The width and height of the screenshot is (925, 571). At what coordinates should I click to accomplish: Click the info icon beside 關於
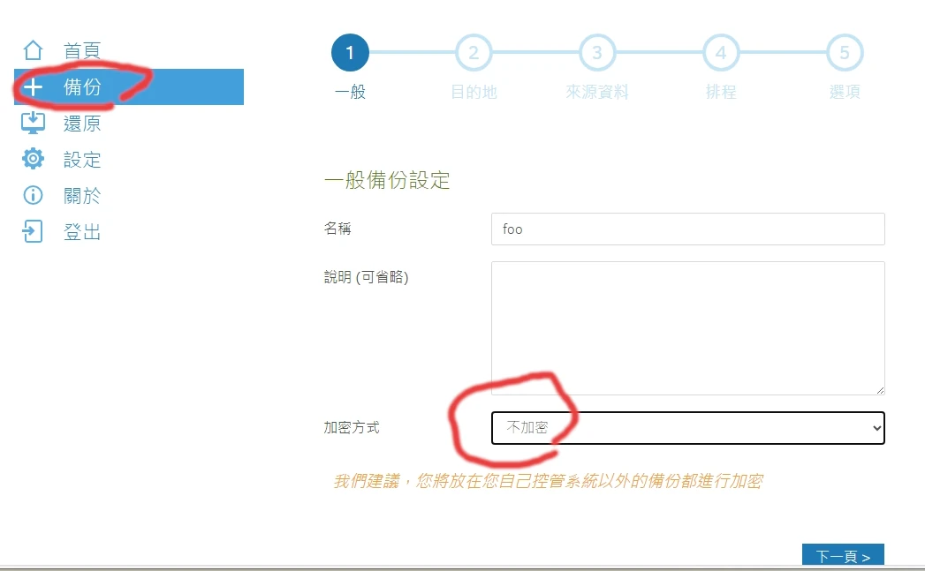click(33, 195)
